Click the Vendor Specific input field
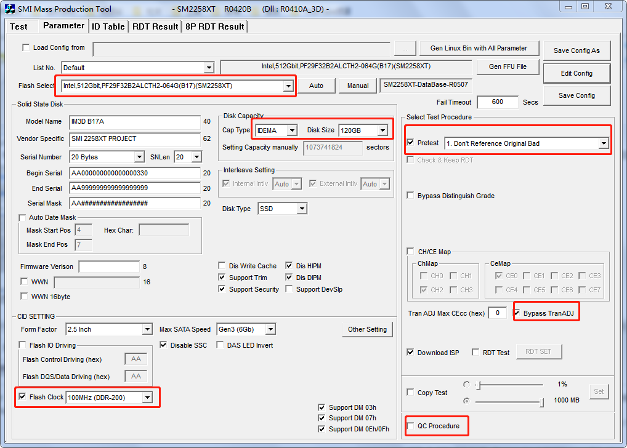 135,138
